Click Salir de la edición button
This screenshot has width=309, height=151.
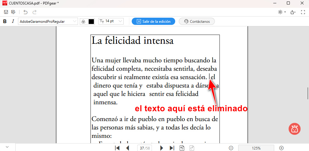tap(153, 22)
